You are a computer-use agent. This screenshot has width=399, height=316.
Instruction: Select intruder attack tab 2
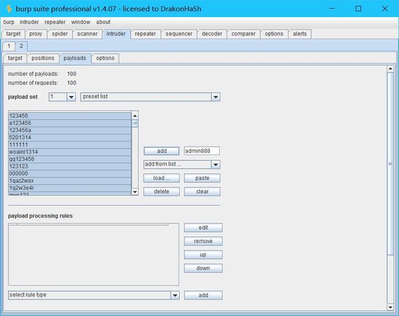coord(21,46)
